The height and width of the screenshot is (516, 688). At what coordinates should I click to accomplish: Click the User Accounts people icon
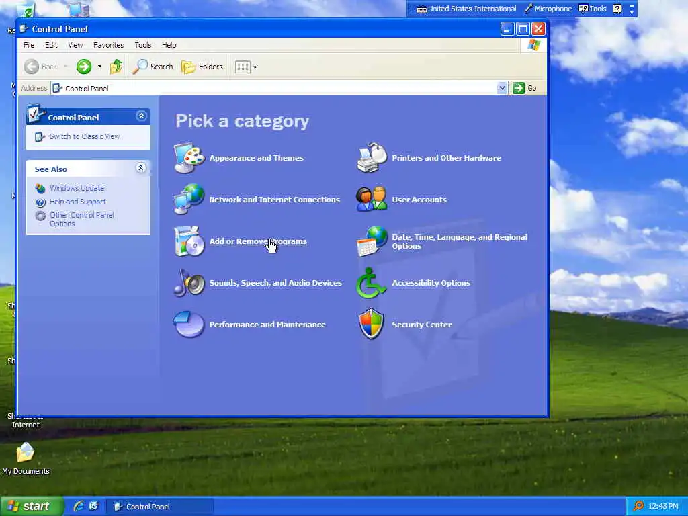click(372, 199)
